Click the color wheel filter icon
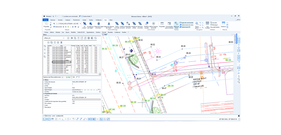The image size is (281, 135). click(x=69, y=77)
